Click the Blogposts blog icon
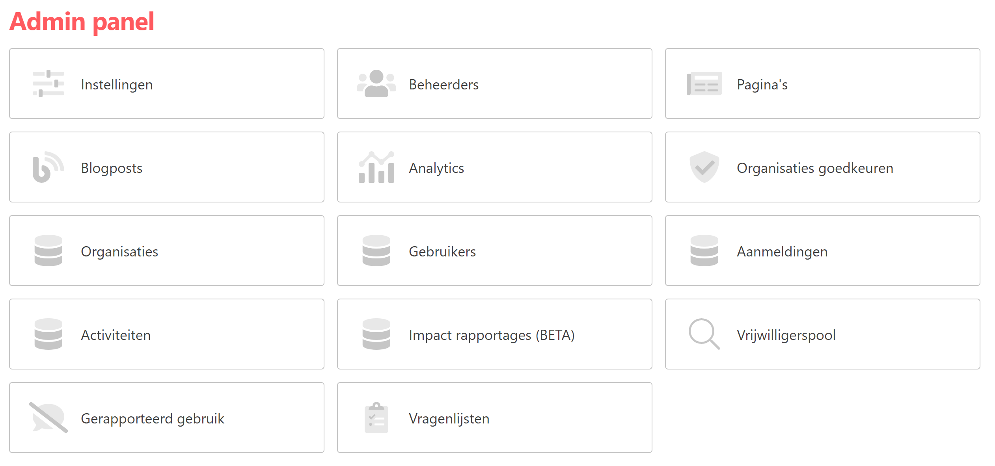995x466 pixels. pos(48,167)
